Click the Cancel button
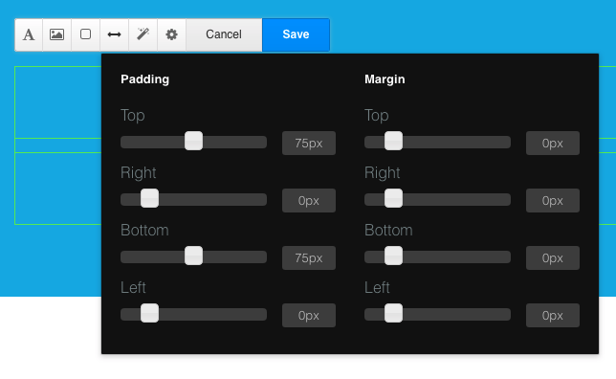This screenshot has width=616, height=379. pos(224,34)
